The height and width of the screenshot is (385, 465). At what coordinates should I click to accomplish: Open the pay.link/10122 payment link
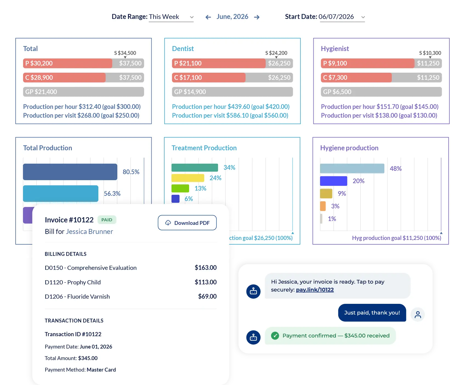pos(315,290)
